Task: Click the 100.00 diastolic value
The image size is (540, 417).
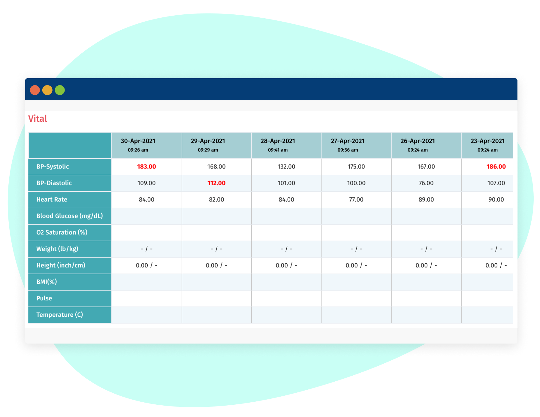Action: click(x=356, y=183)
